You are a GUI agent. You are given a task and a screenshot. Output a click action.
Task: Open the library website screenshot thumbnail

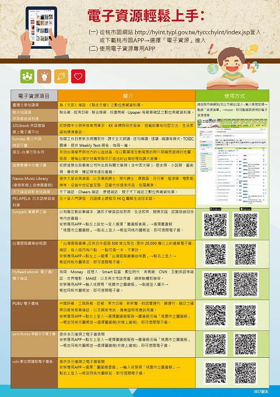(232, 161)
